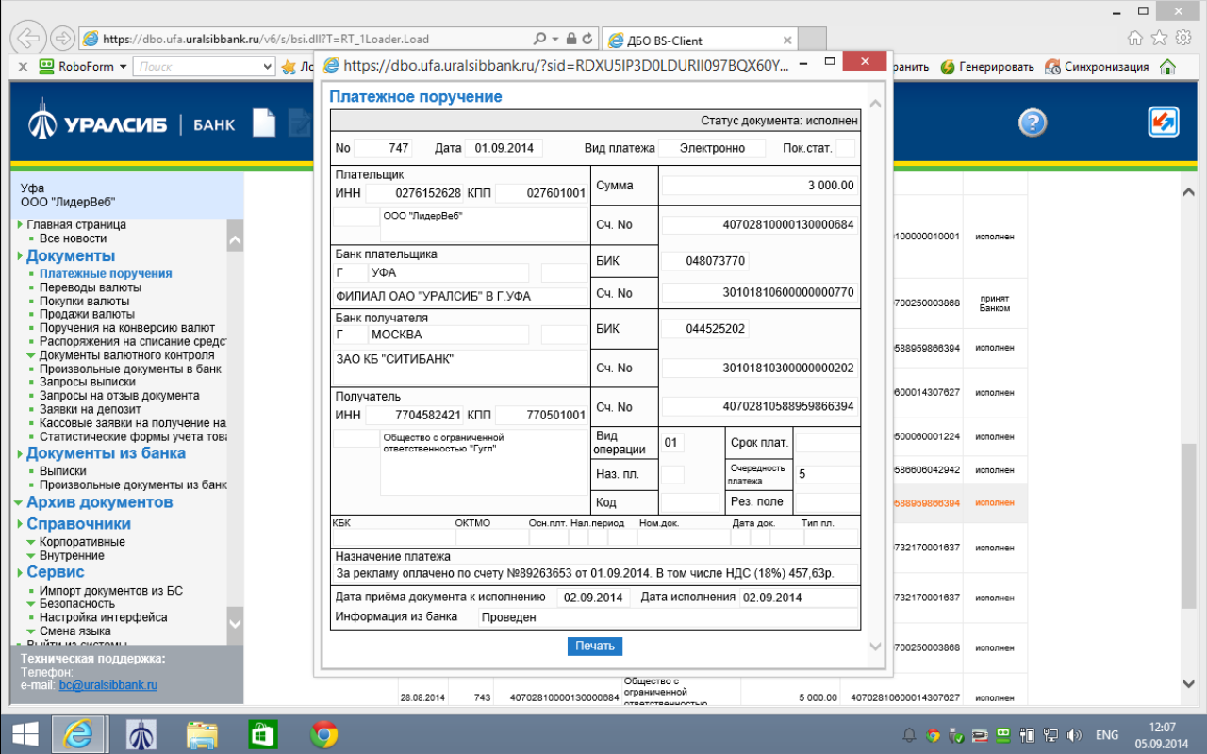
Task: Open Платежные поручения in the sidebar
Action: (106, 273)
